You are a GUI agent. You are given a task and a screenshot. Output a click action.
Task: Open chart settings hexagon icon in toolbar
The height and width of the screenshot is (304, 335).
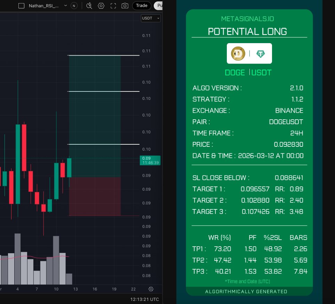pyautogui.click(x=101, y=6)
